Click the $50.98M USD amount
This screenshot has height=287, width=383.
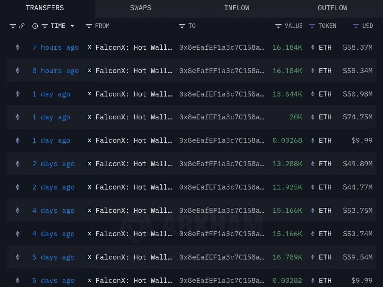pos(358,94)
